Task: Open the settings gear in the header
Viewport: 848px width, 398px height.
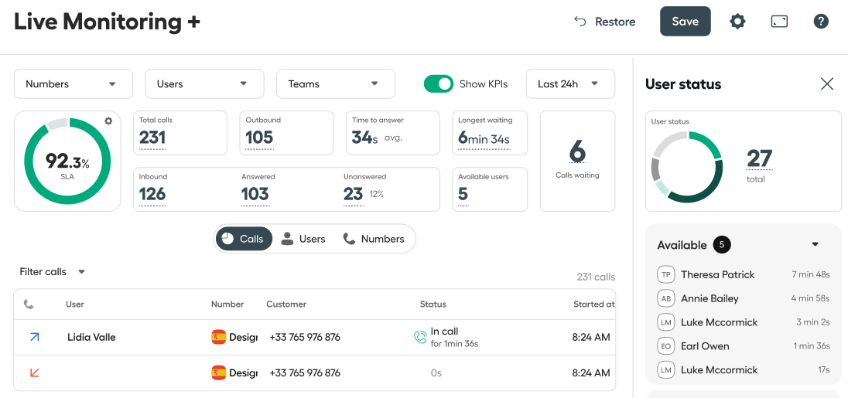Action: tap(737, 22)
